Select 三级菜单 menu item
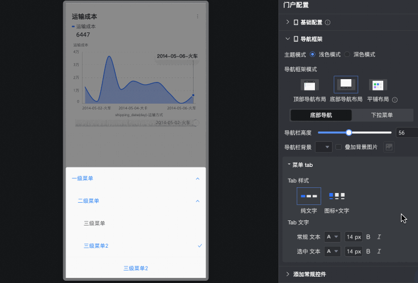The height and width of the screenshot is (283, 418). click(x=95, y=223)
